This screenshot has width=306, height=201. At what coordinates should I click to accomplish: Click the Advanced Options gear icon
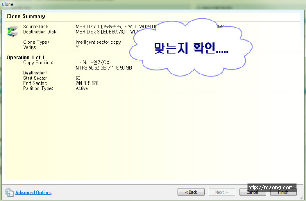[x=9, y=192]
